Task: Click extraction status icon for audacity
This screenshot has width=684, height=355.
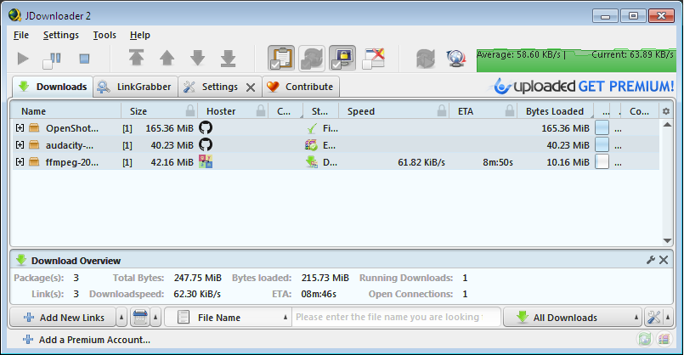Action: tap(311, 145)
